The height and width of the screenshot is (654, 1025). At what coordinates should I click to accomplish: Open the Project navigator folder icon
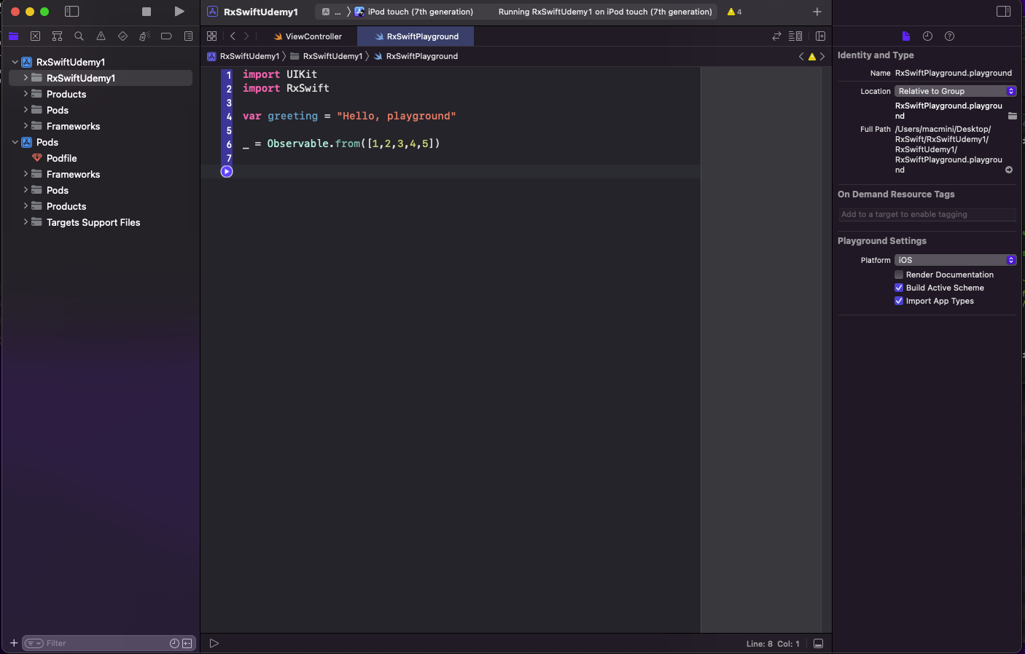[14, 36]
